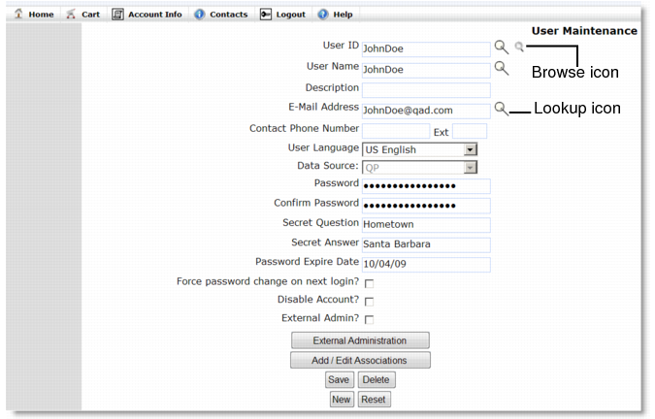
Task: Click the Home icon in navigation bar
Action: click(x=18, y=14)
